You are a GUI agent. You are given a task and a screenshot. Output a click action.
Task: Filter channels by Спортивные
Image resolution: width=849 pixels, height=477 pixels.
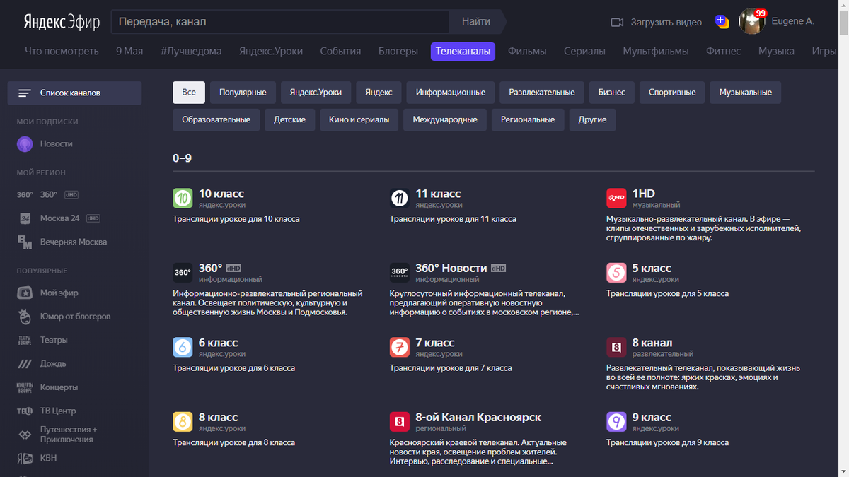click(x=672, y=93)
